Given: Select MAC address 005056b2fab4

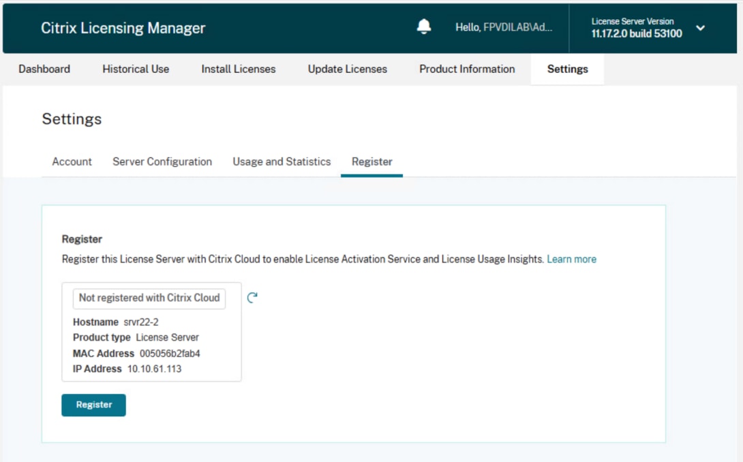Looking at the screenshot, I should click(x=170, y=354).
